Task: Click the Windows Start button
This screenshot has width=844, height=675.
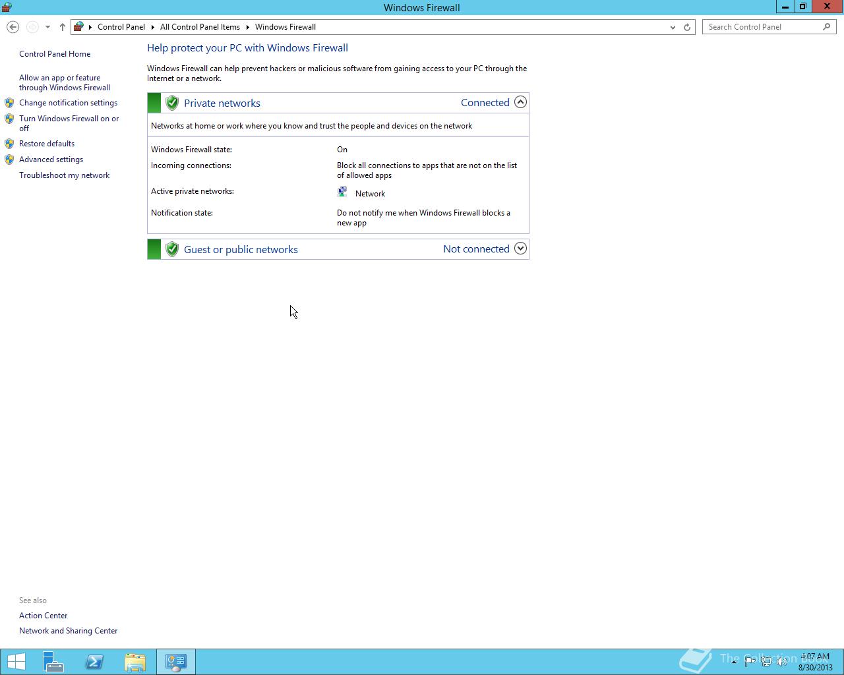Action: click(x=16, y=662)
